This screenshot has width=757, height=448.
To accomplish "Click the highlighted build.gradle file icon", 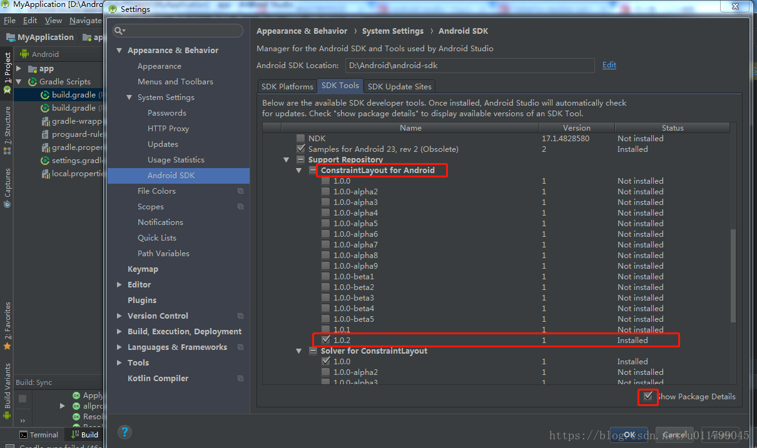I will 45,95.
